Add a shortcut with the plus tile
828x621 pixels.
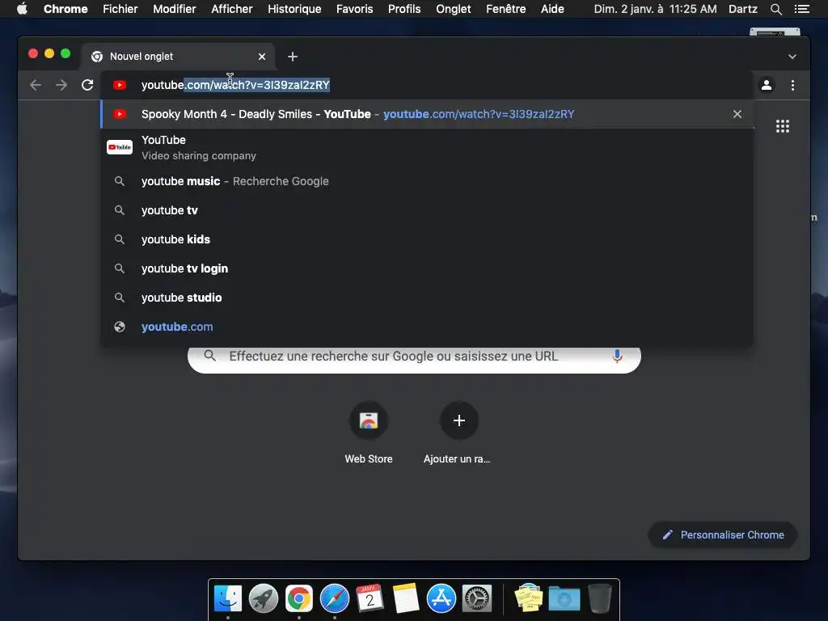[459, 433]
